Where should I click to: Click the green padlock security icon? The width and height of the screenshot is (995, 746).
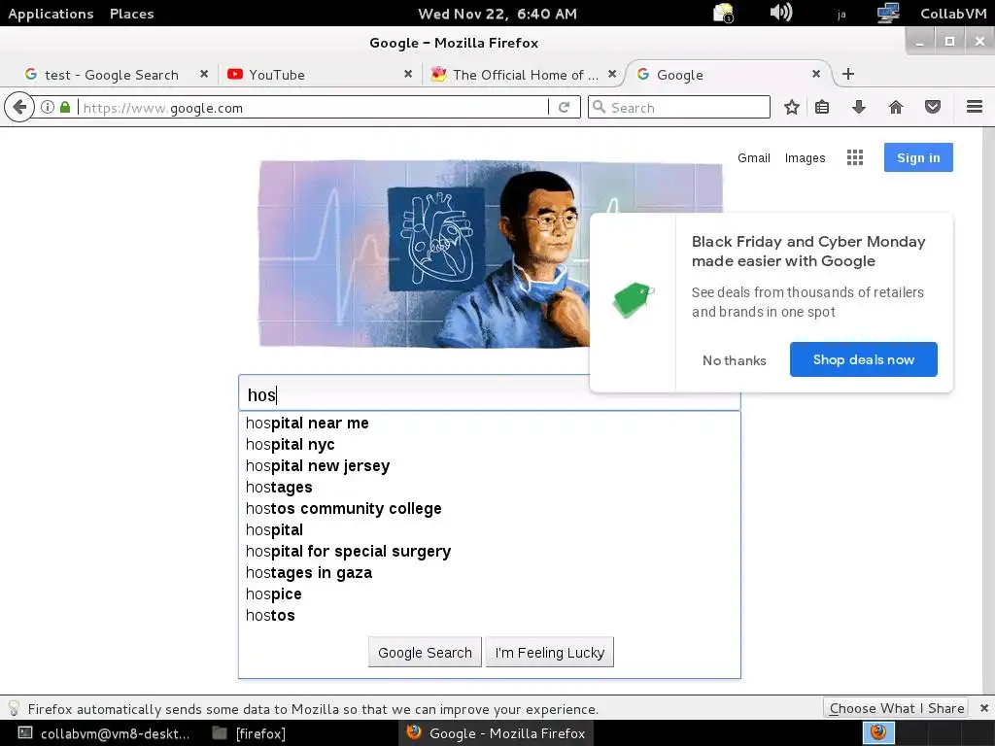65,107
